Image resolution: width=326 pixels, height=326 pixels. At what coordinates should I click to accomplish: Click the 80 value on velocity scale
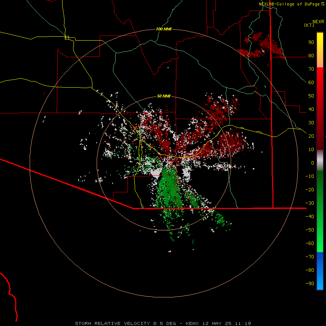(x=311, y=55)
